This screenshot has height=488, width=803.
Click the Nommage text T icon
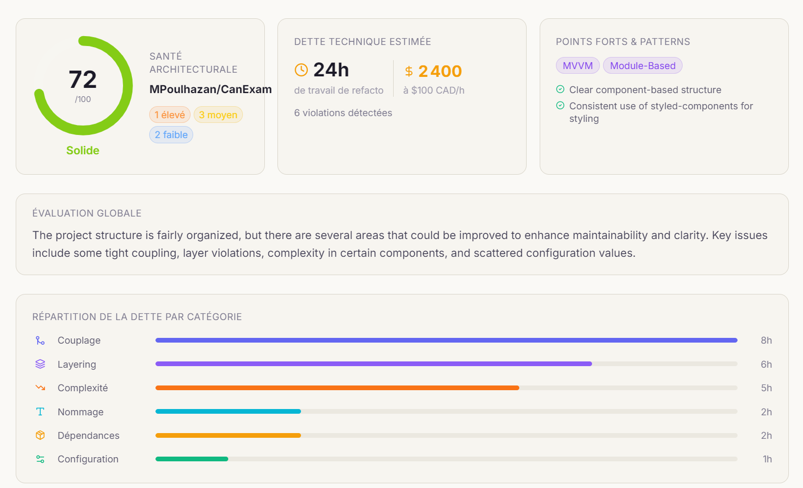coord(40,412)
